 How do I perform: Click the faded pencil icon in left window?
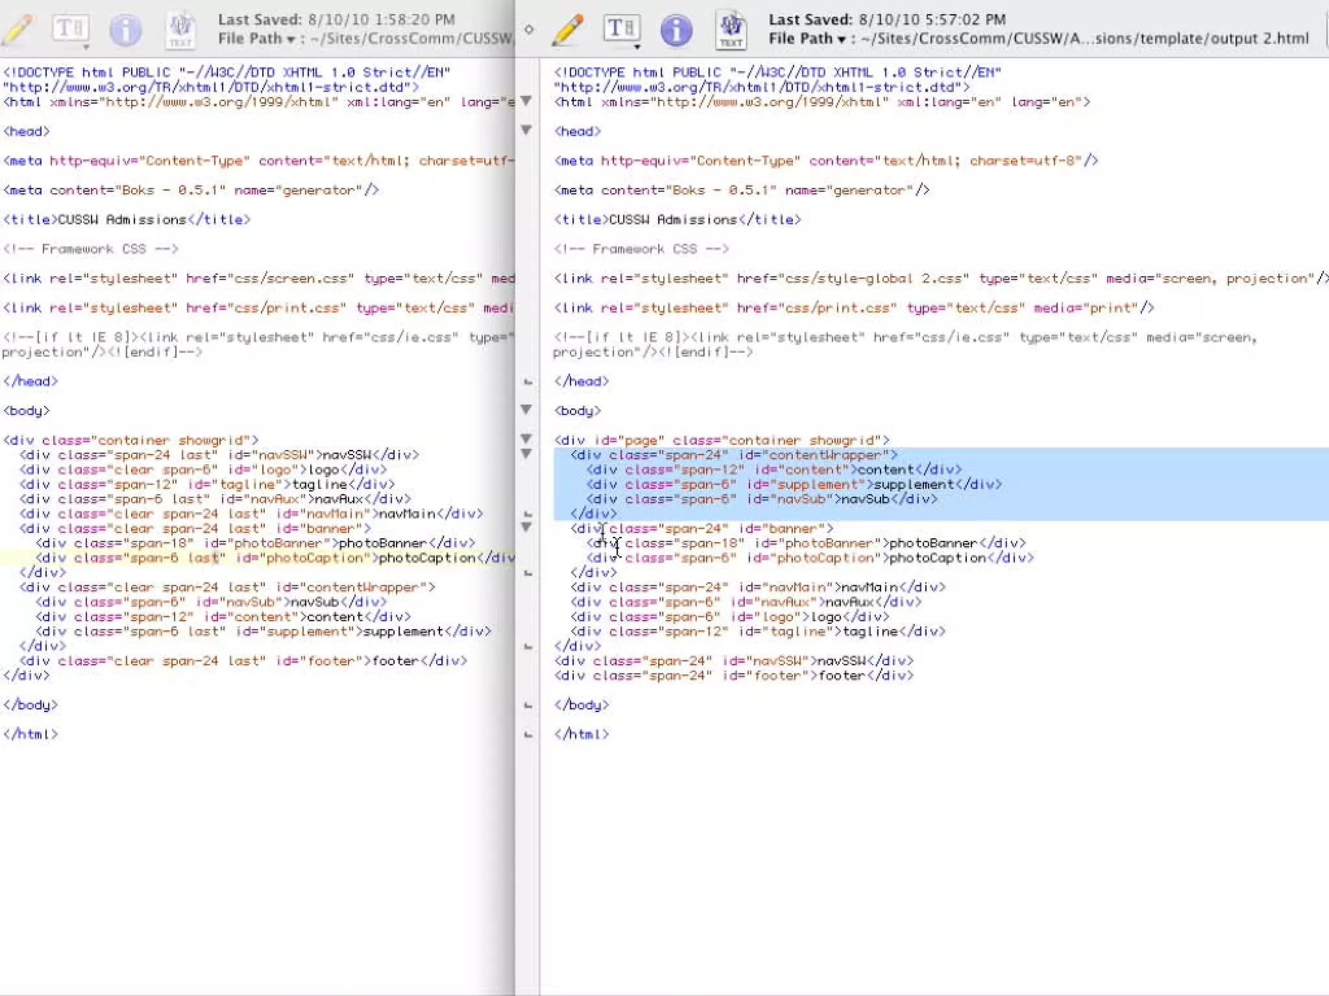(18, 30)
